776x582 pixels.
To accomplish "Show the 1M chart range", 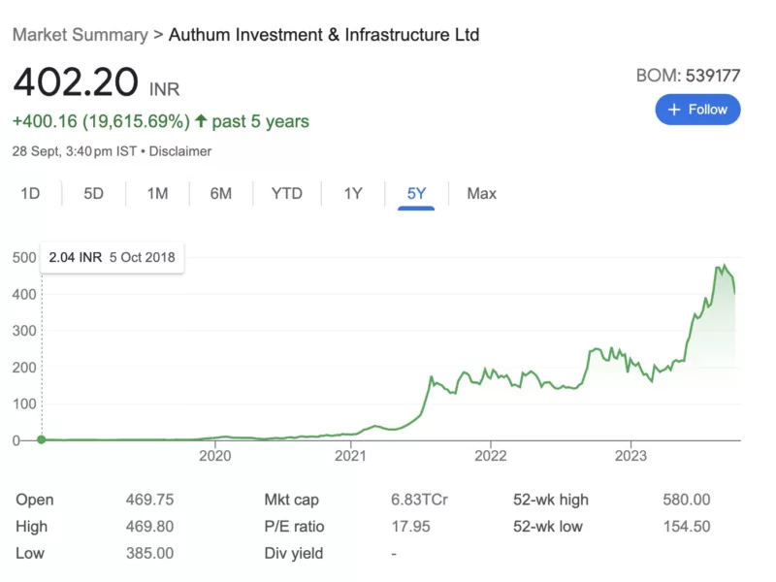I will pyautogui.click(x=157, y=193).
